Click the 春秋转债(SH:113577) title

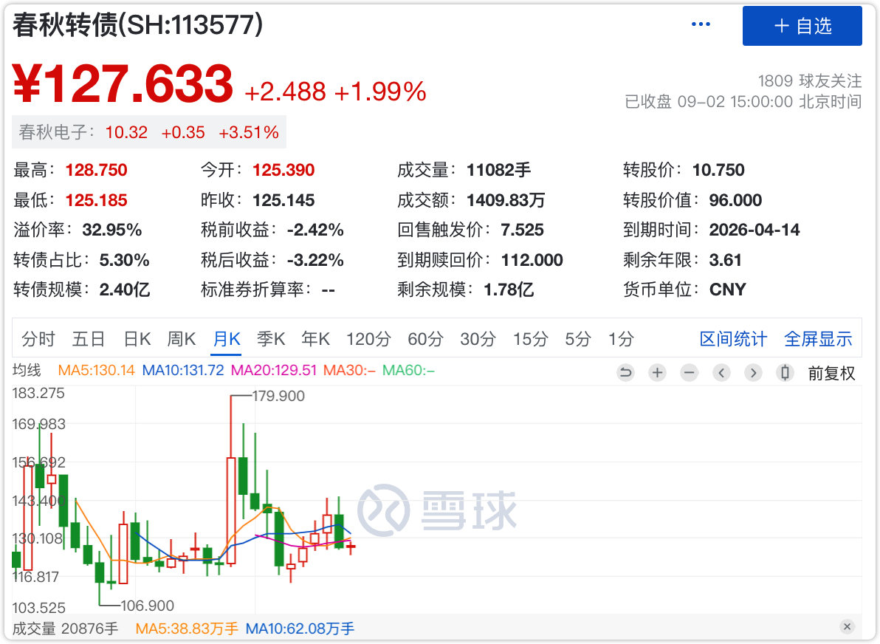pos(137,24)
